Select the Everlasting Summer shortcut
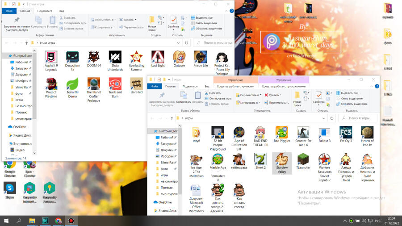402x226 pixels. pyautogui.click(x=136, y=61)
